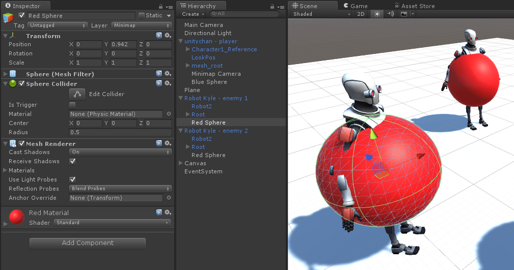Switch to the Game tab
The height and width of the screenshot is (270, 514).
pos(356,6)
